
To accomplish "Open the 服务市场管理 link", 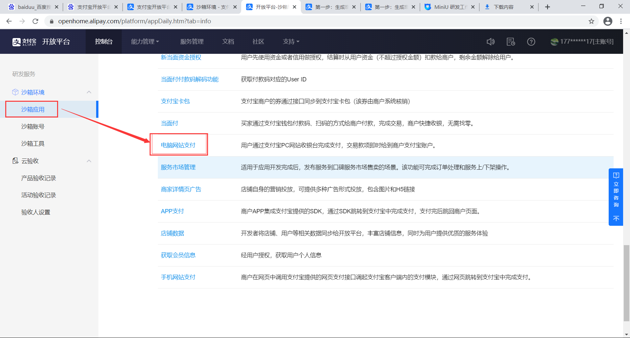I will (178, 167).
